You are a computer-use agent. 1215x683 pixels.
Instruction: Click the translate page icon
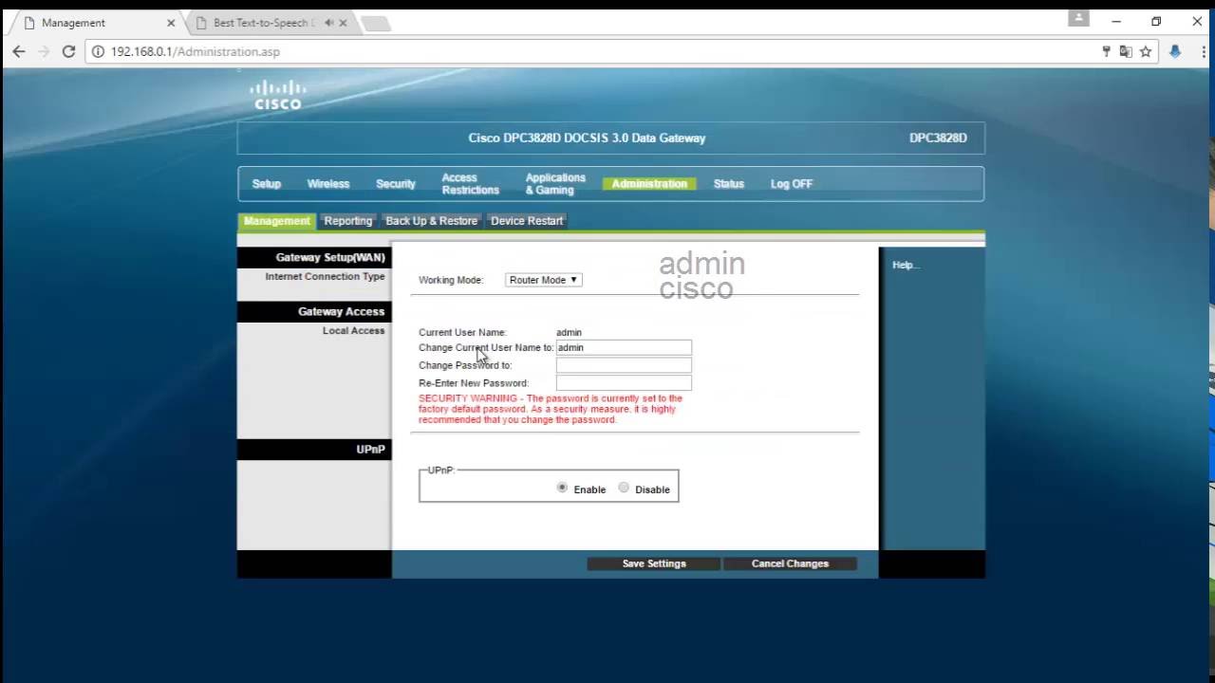point(1126,51)
